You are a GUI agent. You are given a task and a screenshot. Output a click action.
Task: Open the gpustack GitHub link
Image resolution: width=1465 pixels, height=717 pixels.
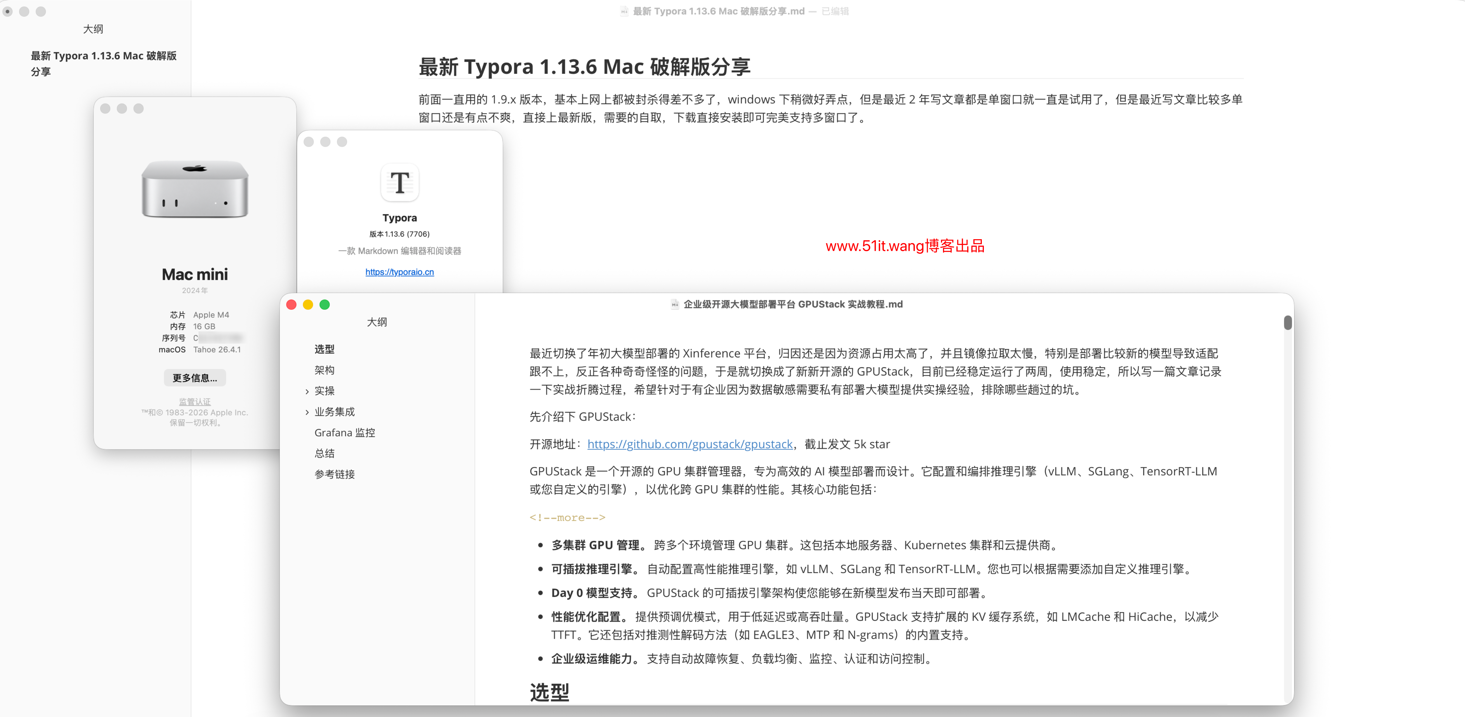point(690,444)
